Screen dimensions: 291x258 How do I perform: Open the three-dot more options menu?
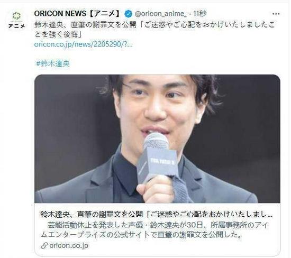coord(276,14)
